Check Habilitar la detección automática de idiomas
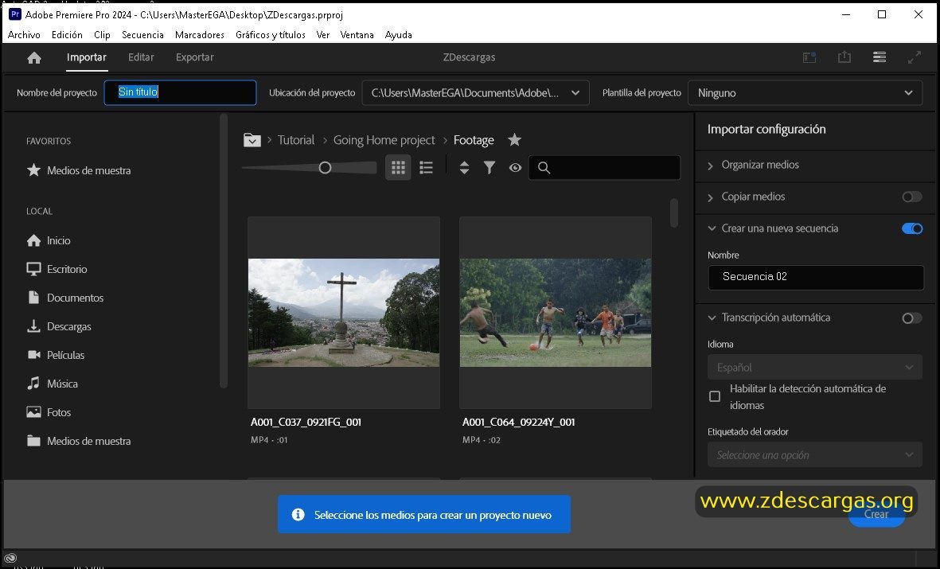940x569 pixels. pyautogui.click(x=715, y=396)
